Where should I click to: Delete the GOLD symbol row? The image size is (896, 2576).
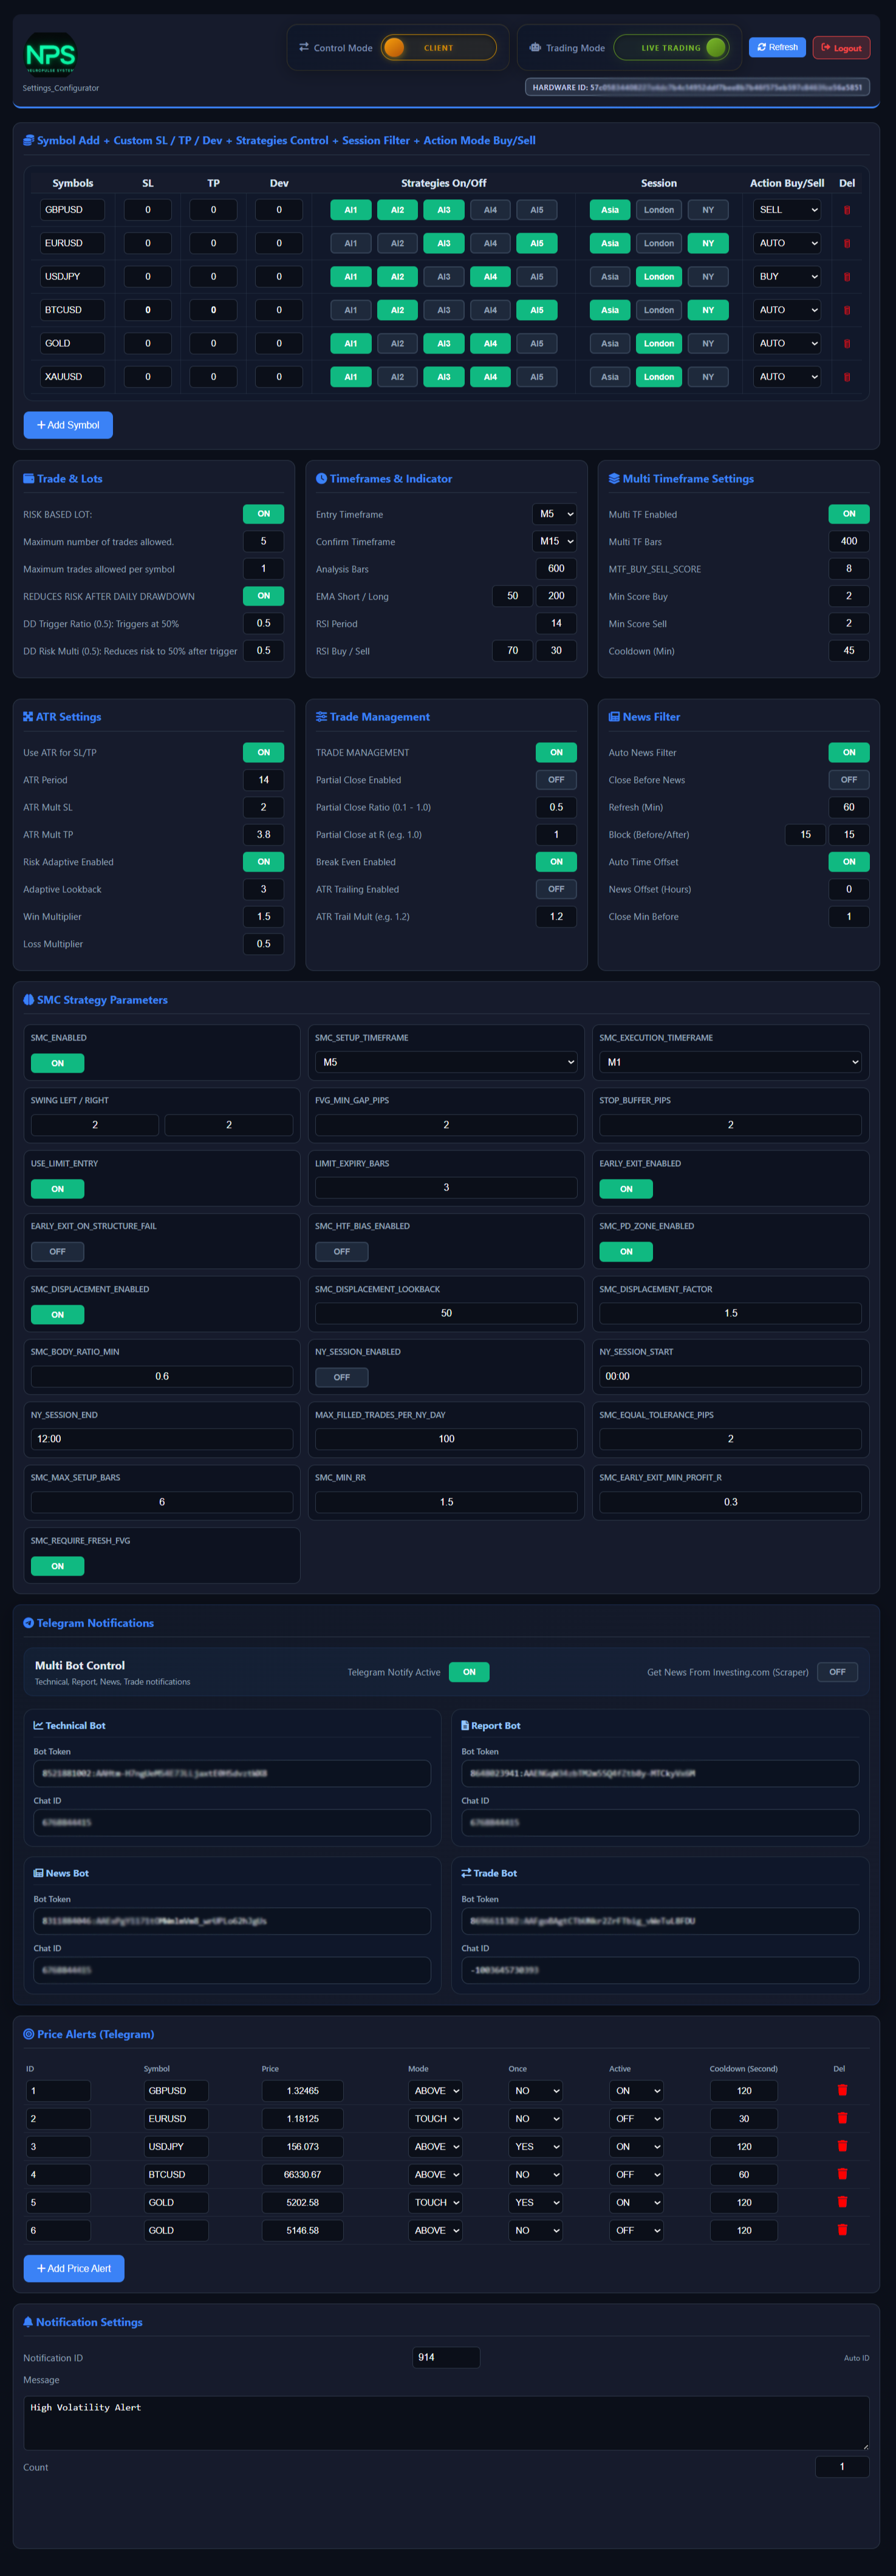[x=847, y=344]
